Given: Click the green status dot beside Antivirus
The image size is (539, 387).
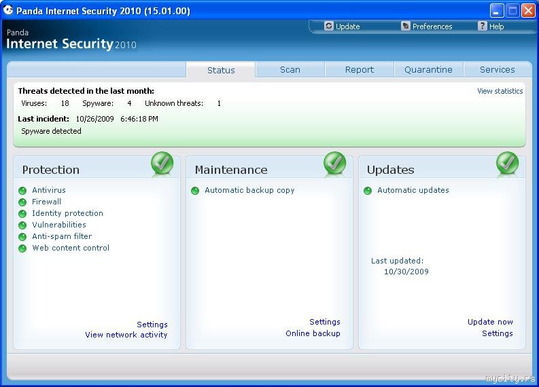Looking at the screenshot, I should (x=22, y=191).
